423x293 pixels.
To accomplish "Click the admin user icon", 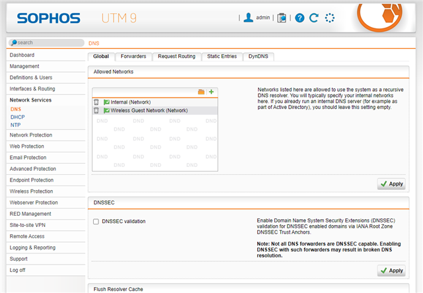I will [x=249, y=18].
